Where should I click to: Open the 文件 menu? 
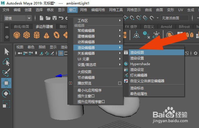click(6, 10)
